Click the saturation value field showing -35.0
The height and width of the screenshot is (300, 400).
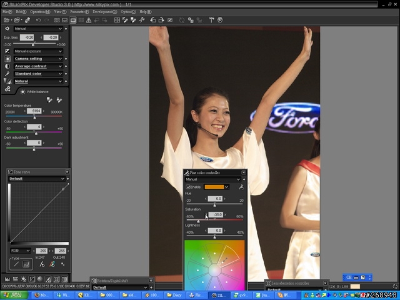click(215, 215)
